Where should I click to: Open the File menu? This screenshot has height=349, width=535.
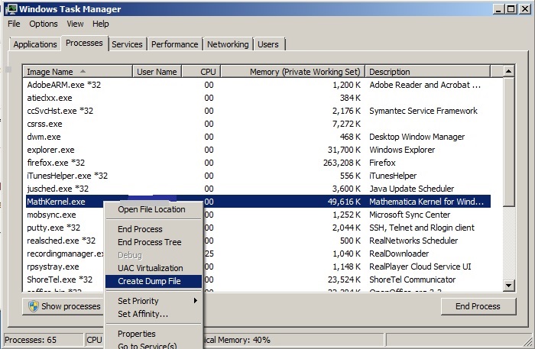point(14,24)
